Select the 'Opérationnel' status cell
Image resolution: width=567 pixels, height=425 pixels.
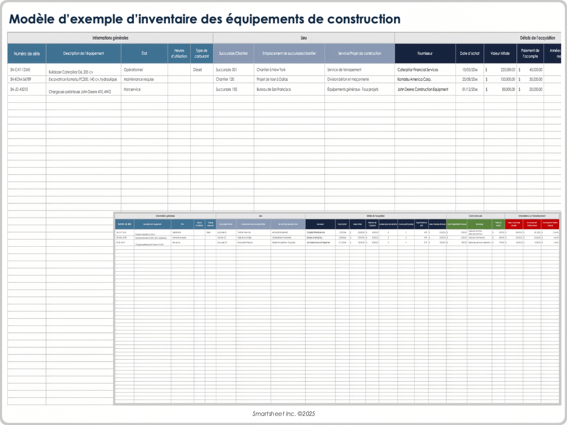144,70
